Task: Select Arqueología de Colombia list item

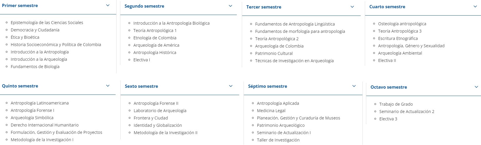Action: (279, 46)
